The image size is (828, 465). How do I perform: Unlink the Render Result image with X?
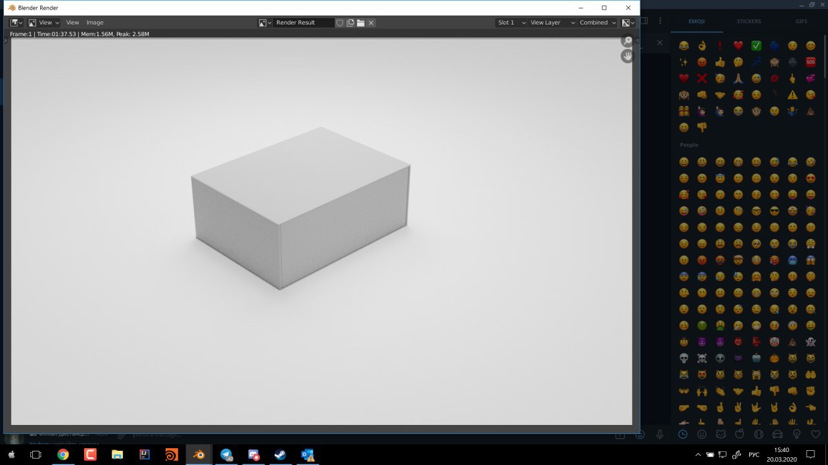371,23
